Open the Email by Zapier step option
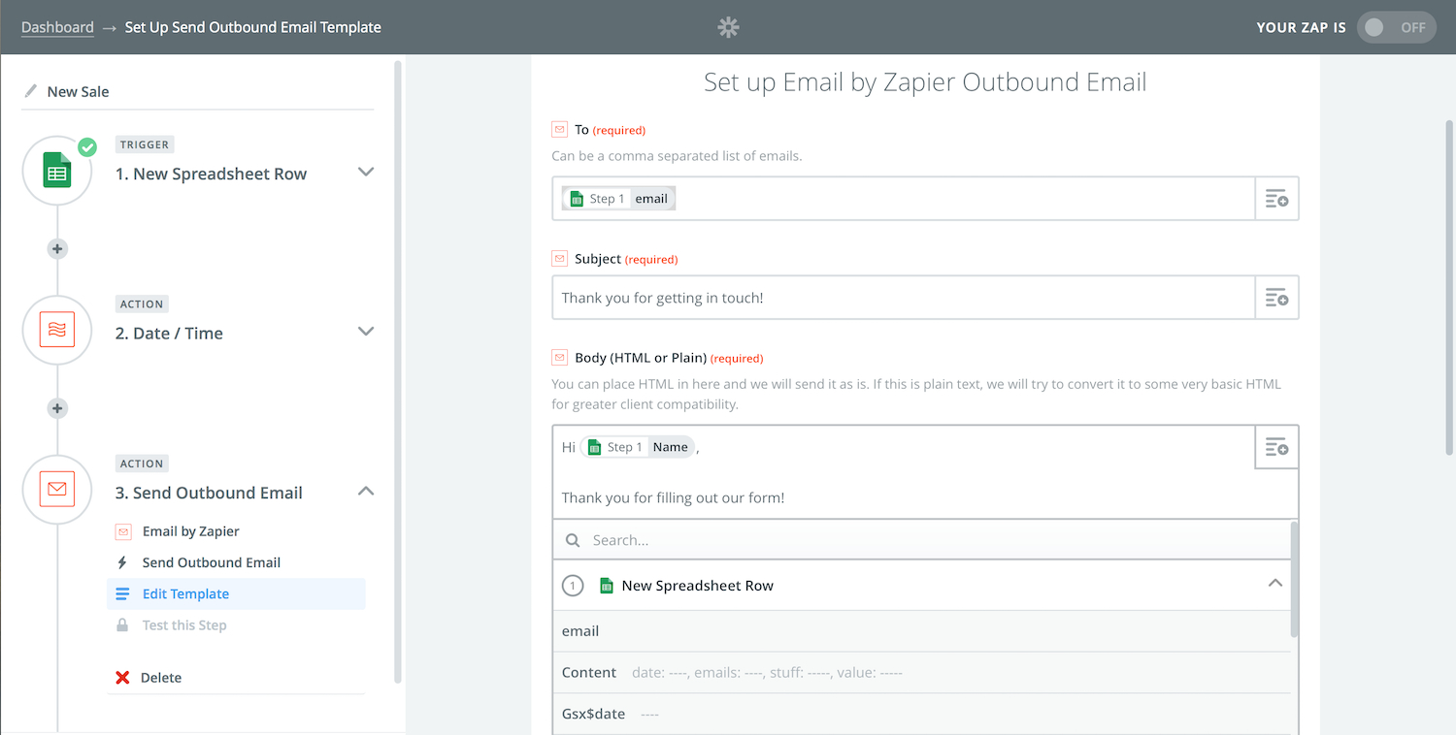This screenshot has height=735, width=1456. click(189, 530)
